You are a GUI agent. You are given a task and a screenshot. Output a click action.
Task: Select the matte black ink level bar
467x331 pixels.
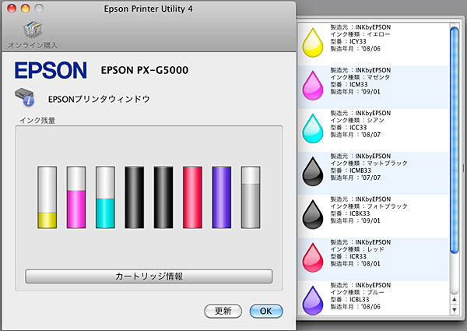[x=135, y=198]
